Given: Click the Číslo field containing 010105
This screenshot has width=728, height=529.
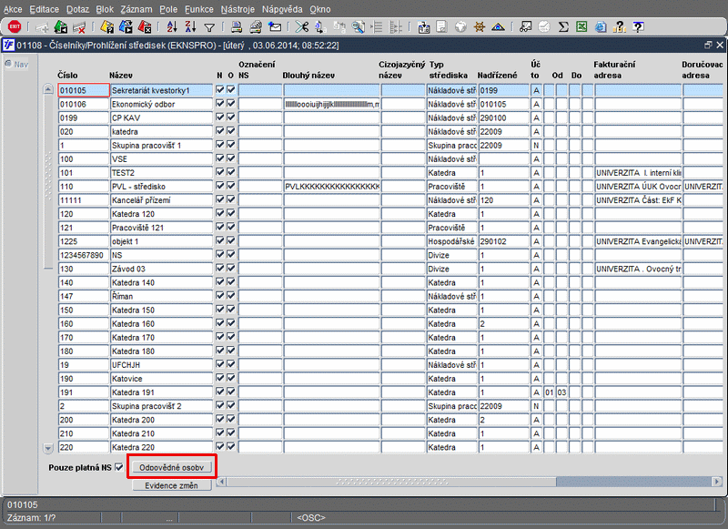Looking at the screenshot, I should 84,90.
